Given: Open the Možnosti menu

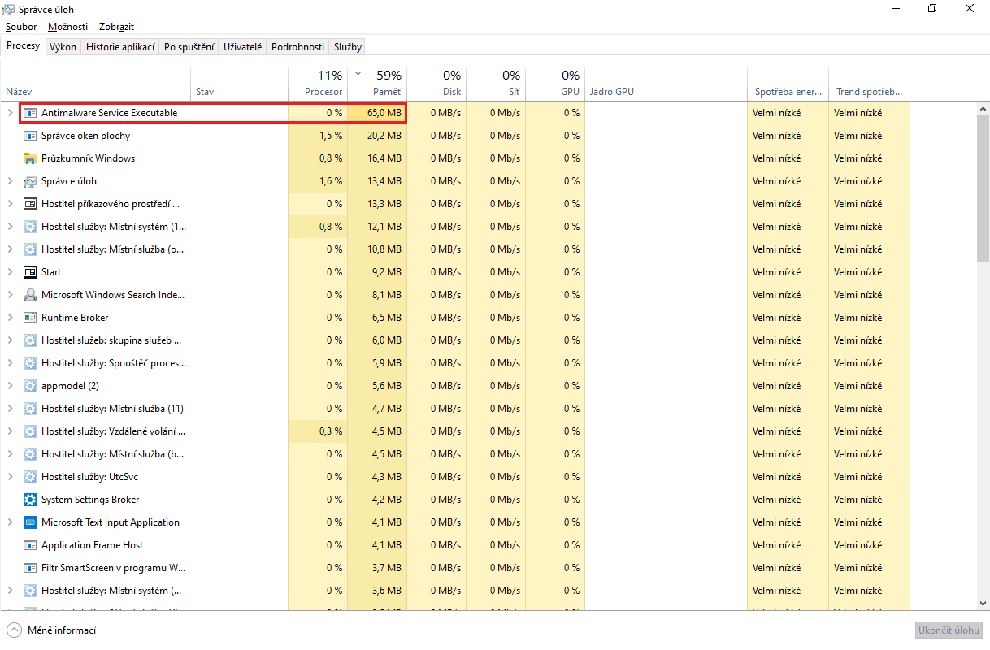Looking at the screenshot, I should (x=68, y=27).
